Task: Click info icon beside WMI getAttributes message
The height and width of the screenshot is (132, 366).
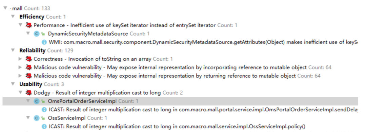Action: [44, 42]
